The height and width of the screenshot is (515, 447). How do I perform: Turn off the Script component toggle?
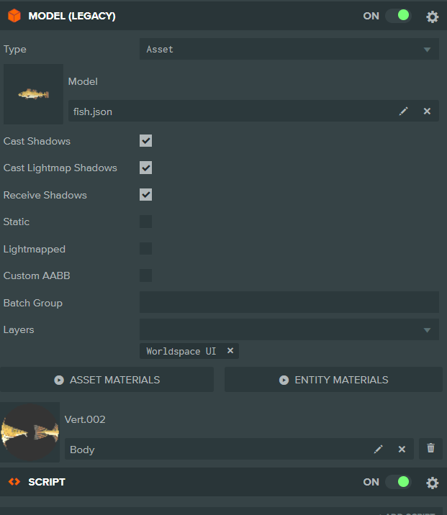coord(397,482)
